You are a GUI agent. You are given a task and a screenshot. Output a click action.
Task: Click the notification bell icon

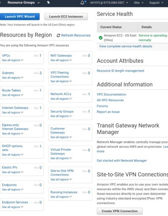click(83, 3)
